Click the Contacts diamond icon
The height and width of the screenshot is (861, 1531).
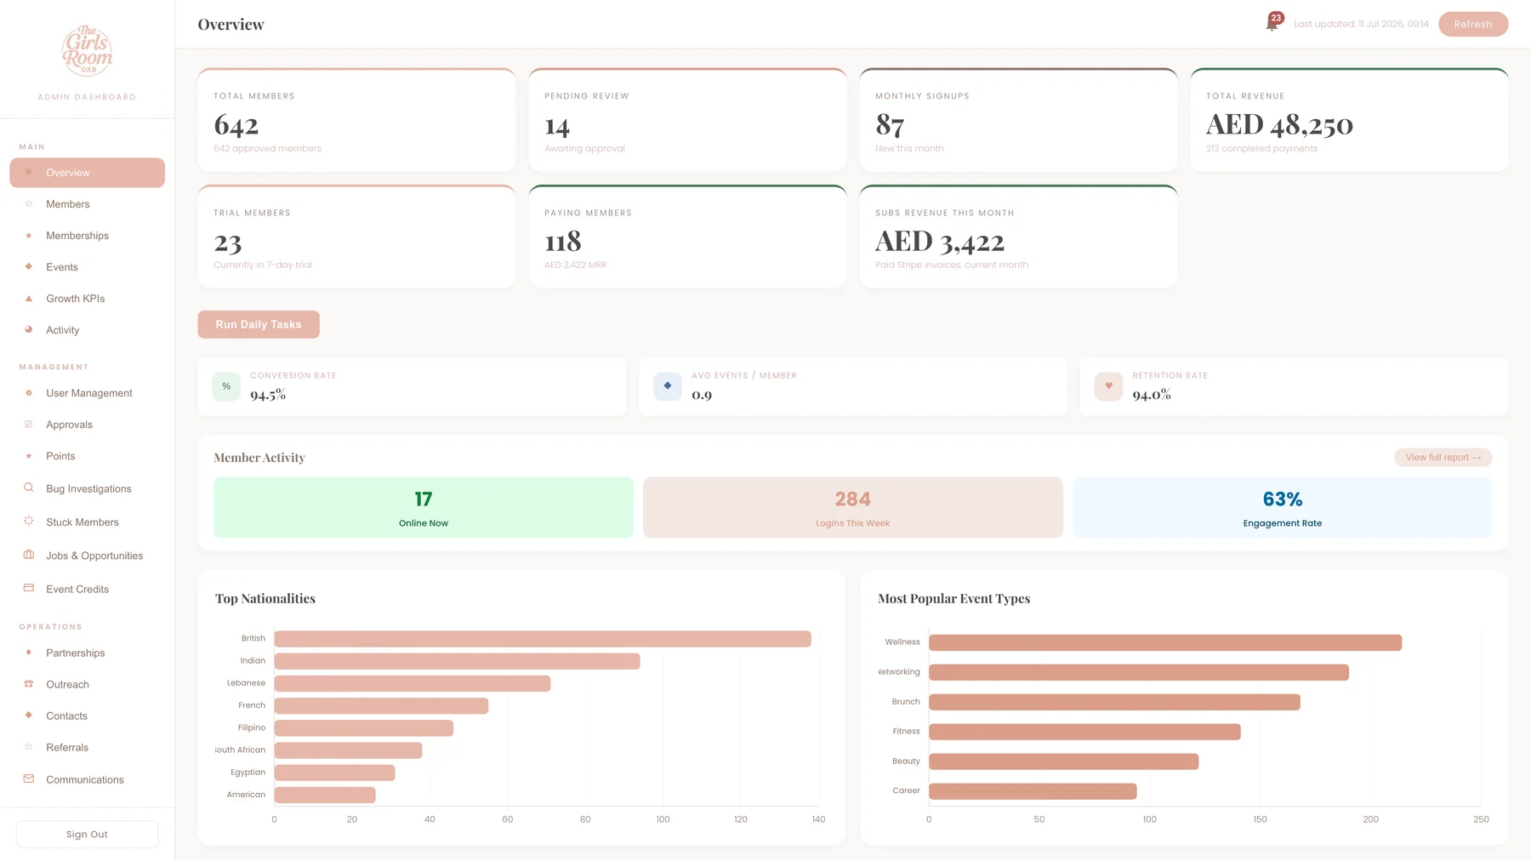coord(29,716)
